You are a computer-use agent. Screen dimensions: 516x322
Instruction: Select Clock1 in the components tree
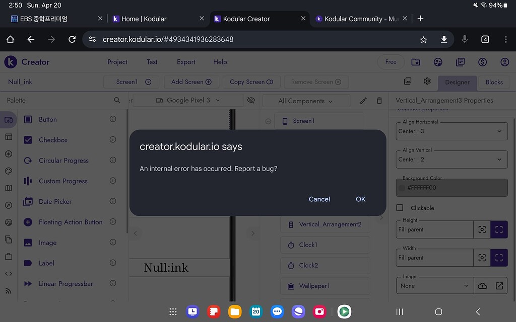tap(325, 245)
